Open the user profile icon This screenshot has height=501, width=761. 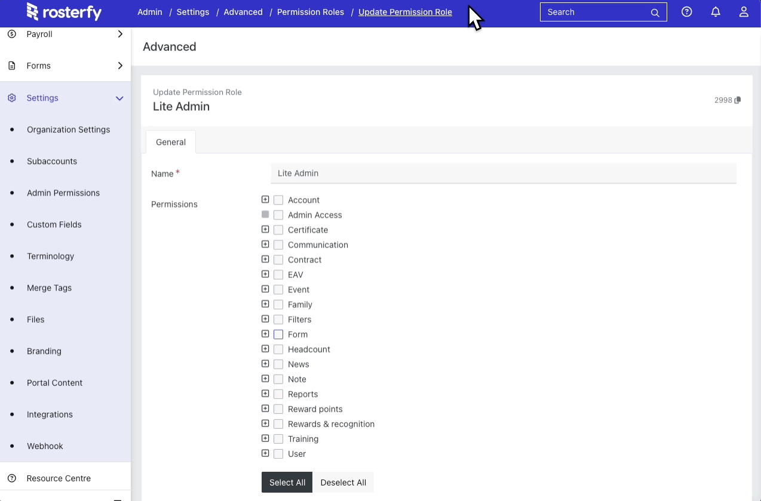click(744, 12)
